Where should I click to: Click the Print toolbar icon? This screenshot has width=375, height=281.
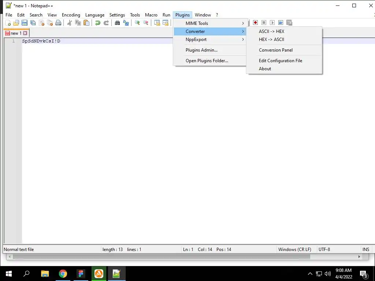58,23
